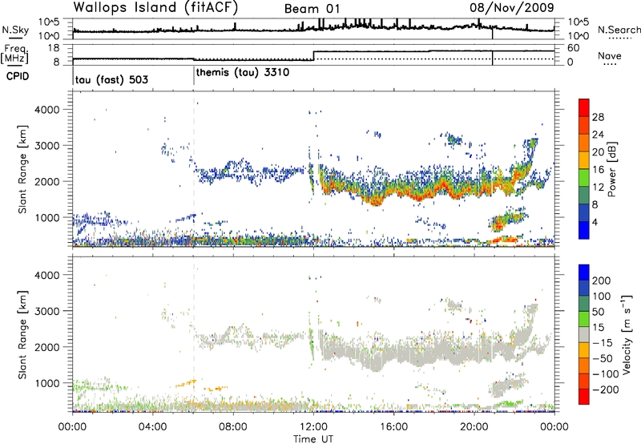The width and height of the screenshot is (641, 444).
Task: Click the '08:00' time axis tick label
Action: coord(233,426)
